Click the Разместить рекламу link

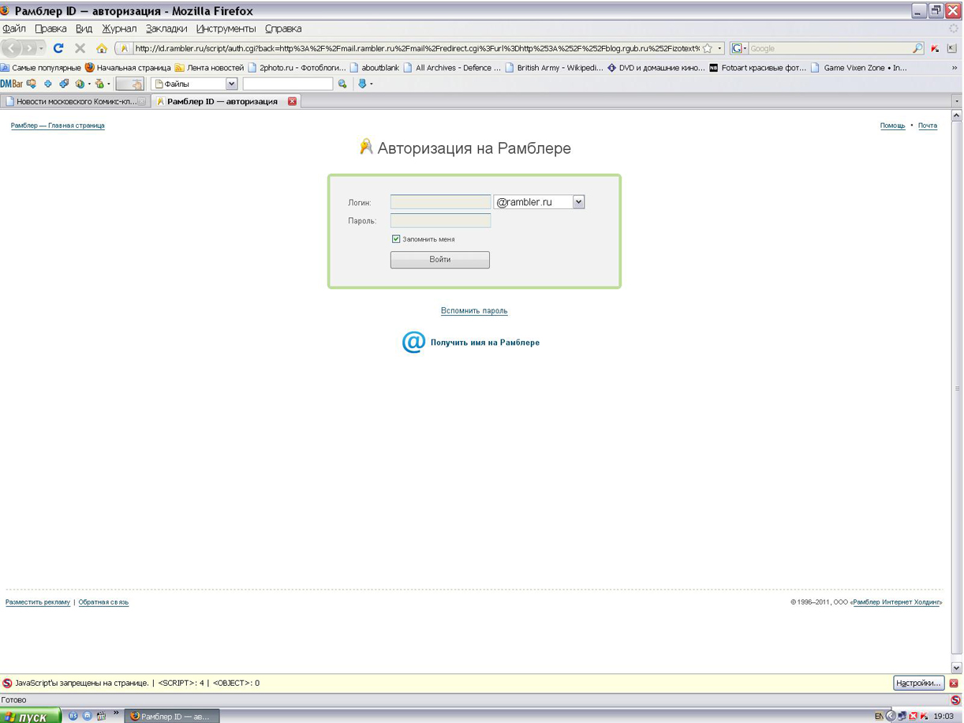point(38,602)
